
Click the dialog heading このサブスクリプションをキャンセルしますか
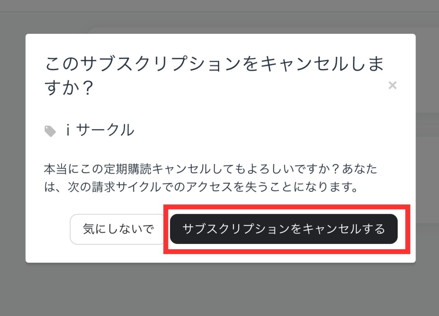point(214,75)
